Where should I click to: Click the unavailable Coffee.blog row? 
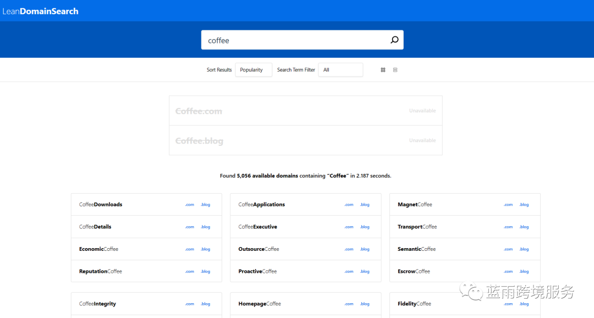pos(305,141)
